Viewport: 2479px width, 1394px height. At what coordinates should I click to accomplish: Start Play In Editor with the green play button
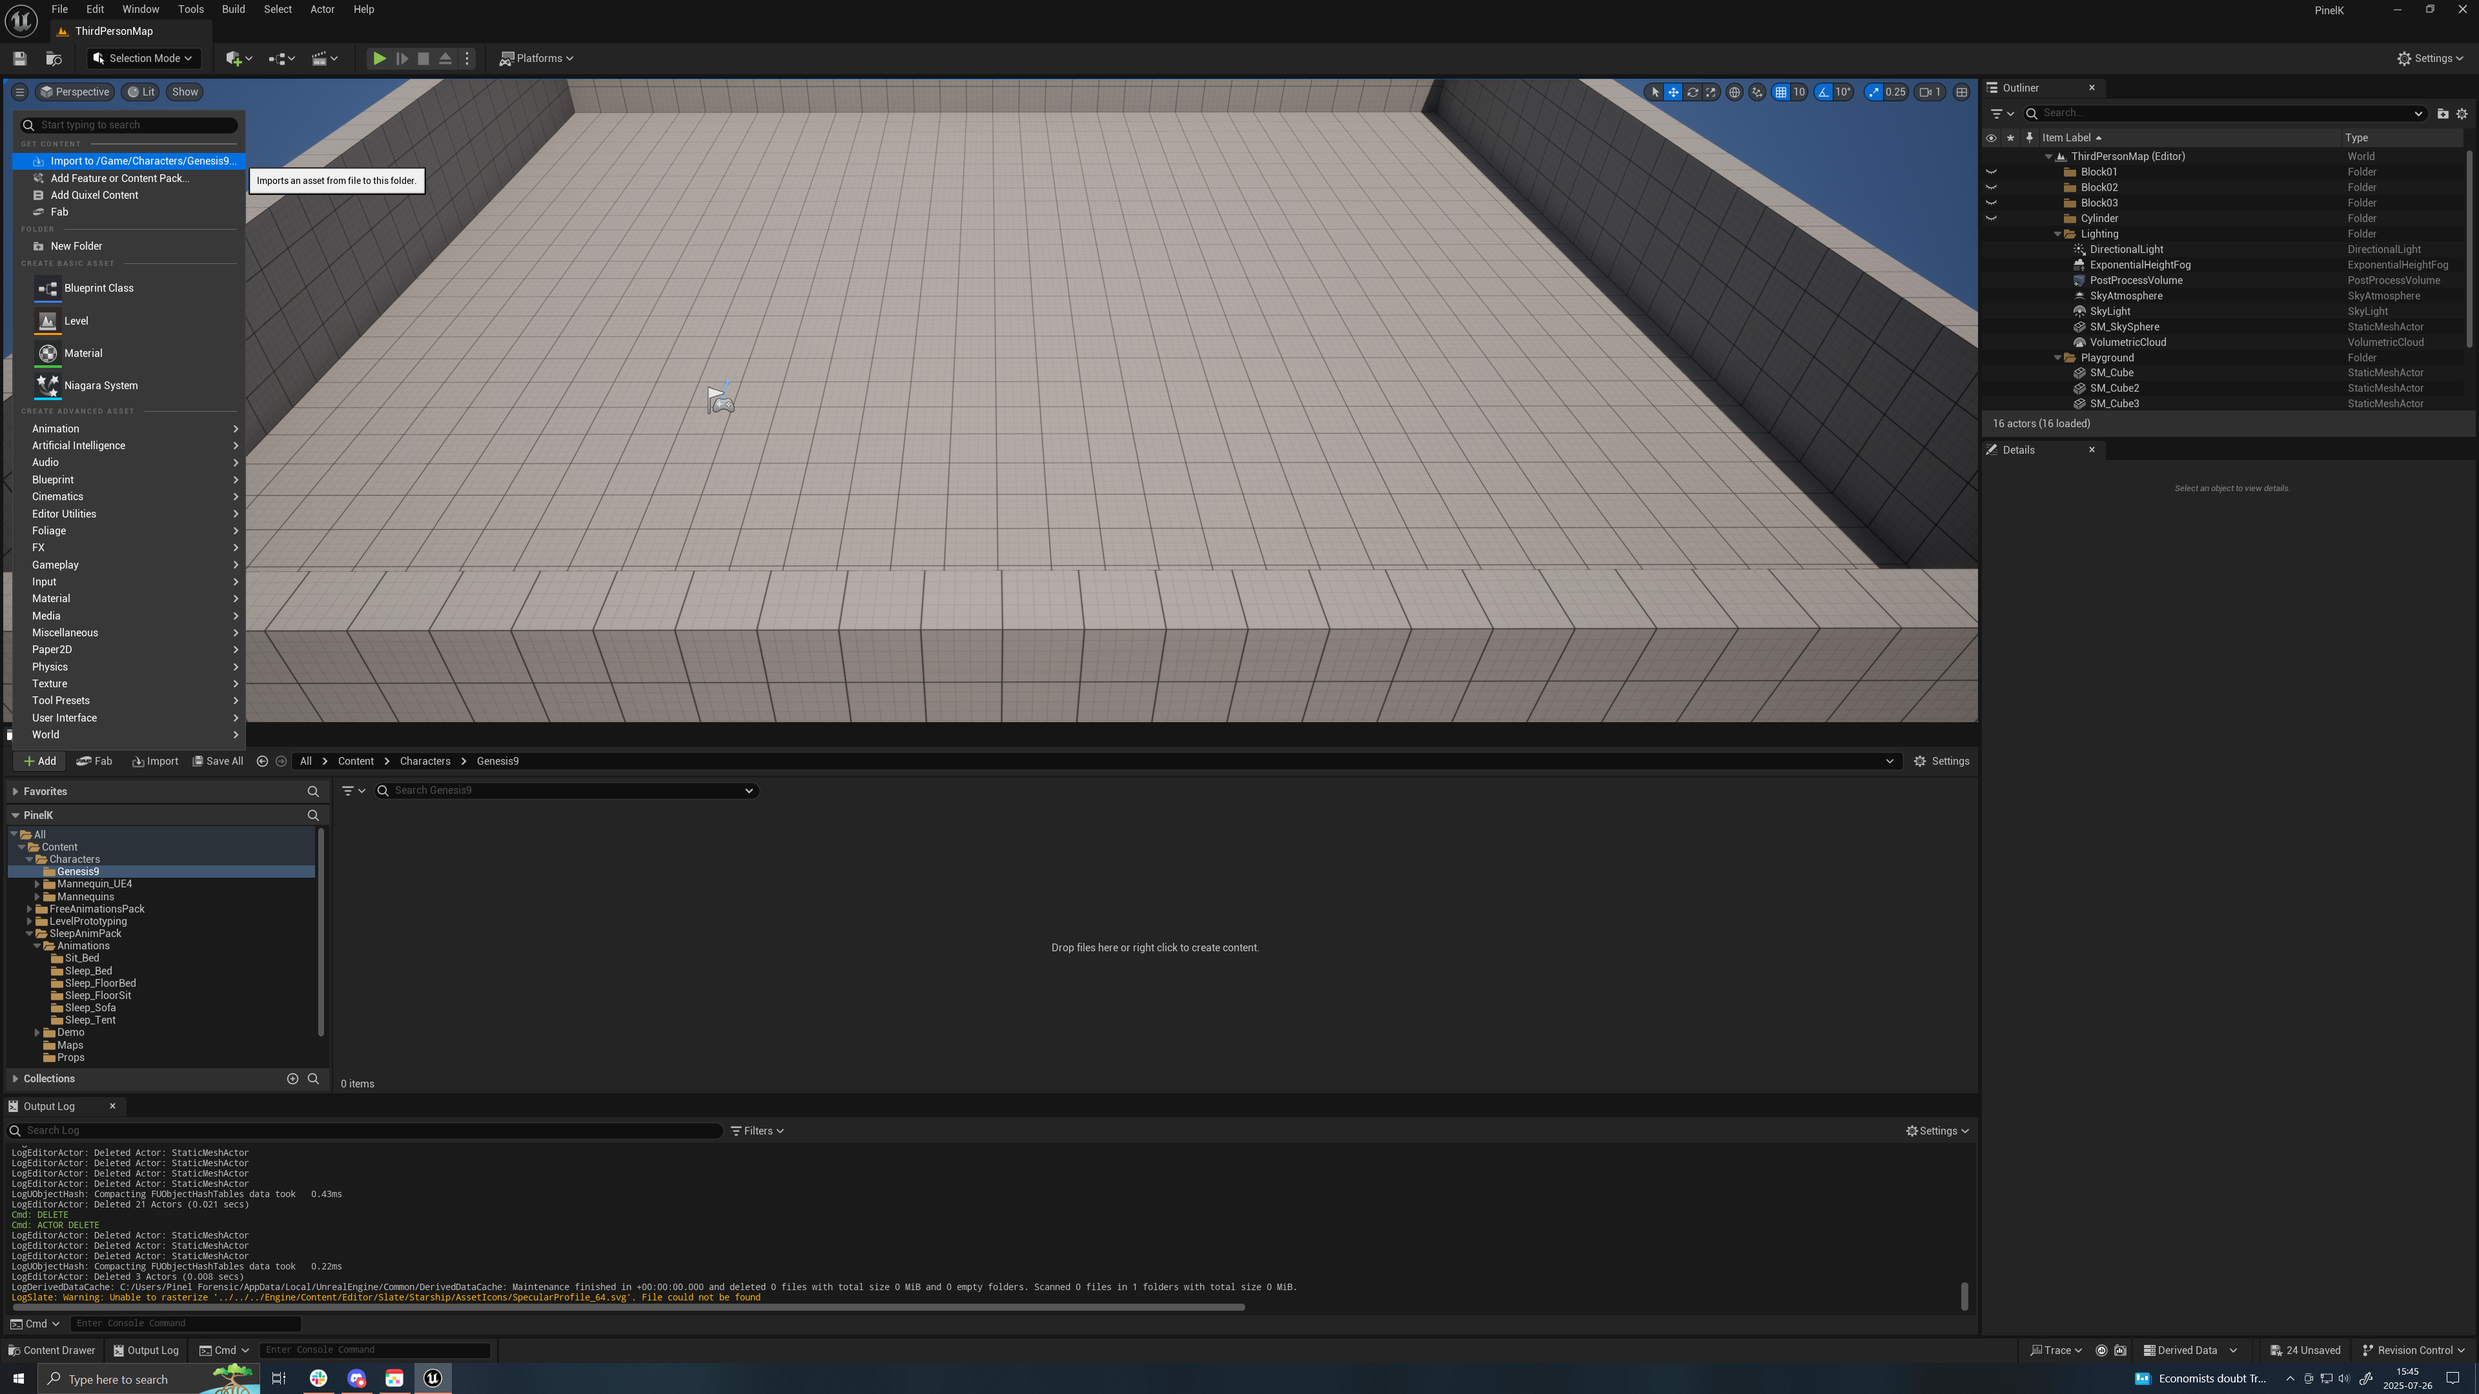coord(379,59)
